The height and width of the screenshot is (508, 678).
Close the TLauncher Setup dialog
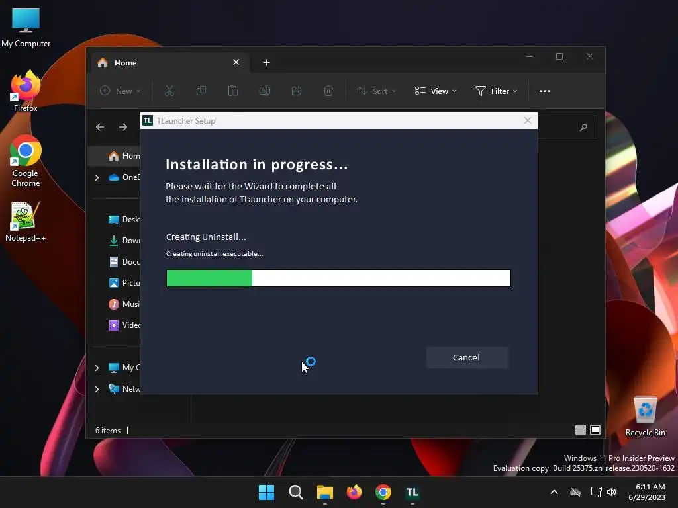528,120
